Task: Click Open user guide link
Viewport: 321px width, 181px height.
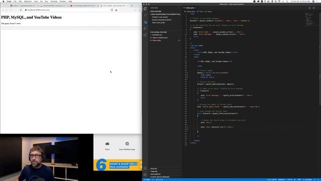Action: pyautogui.click(x=158, y=23)
